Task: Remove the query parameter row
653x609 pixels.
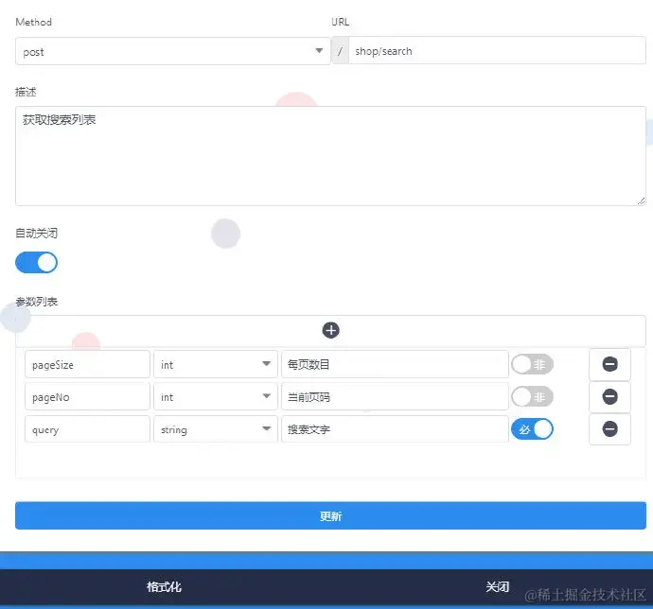Action: tap(609, 429)
